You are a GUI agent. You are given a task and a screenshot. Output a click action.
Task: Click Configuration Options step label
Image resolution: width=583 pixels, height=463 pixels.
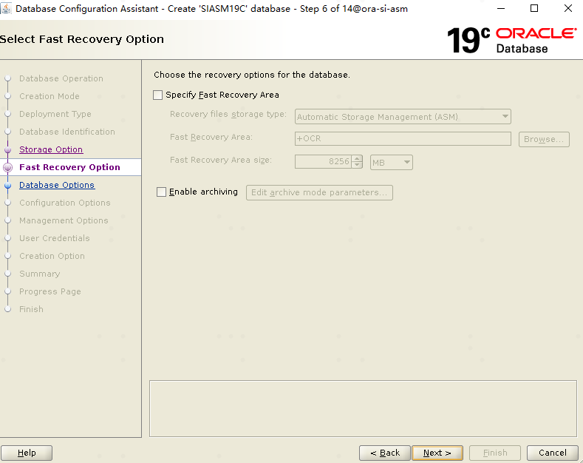coord(65,203)
